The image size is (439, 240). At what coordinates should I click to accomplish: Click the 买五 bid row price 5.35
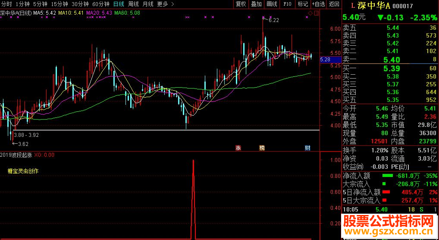(393, 100)
